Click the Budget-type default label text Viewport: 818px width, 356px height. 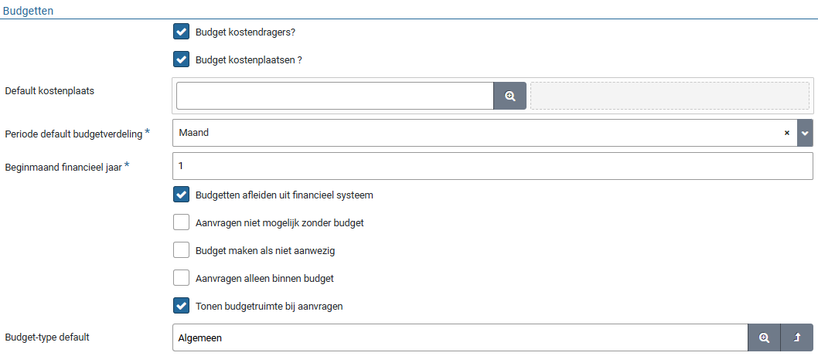(x=46, y=337)
